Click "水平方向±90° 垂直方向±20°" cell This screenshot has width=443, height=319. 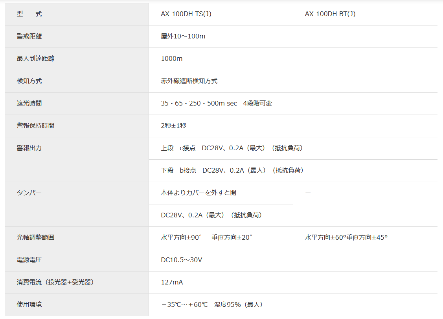click(221, 238)
